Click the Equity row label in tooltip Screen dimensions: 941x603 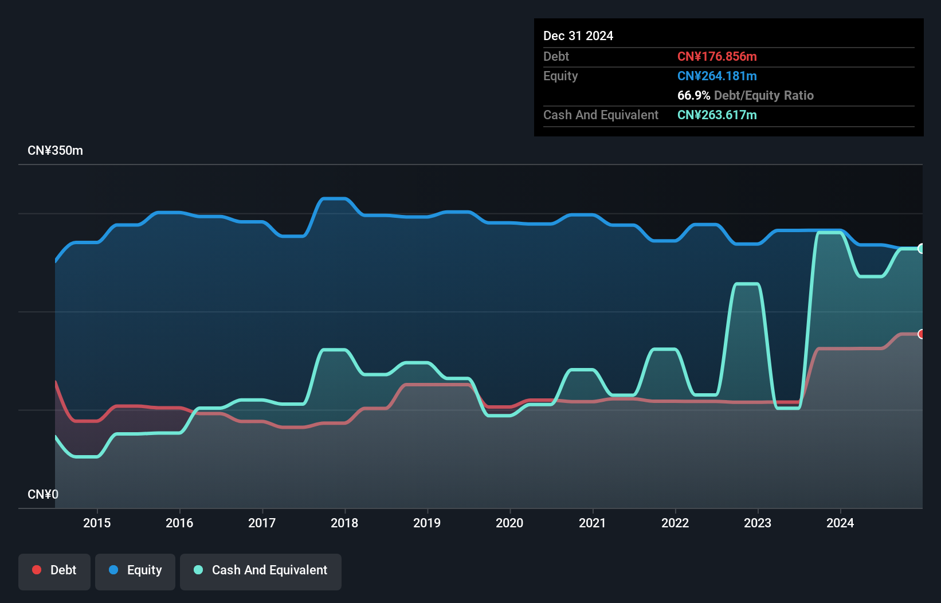click(560, 76)
